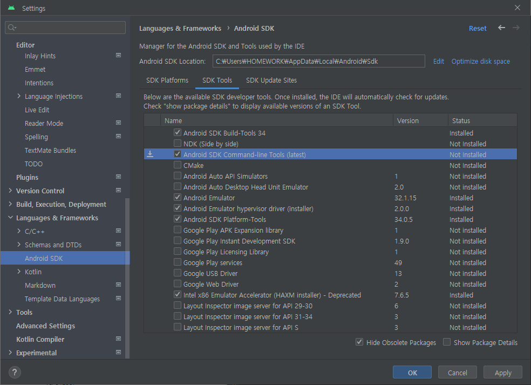Click the Name column header

coord(277,120)
